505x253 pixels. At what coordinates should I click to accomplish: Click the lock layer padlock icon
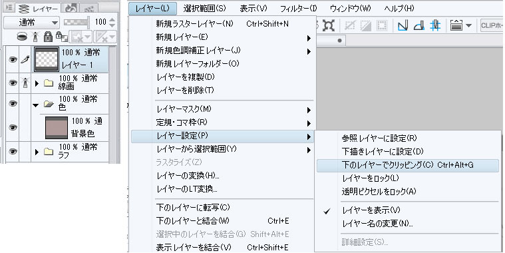(x=48, y=37)
